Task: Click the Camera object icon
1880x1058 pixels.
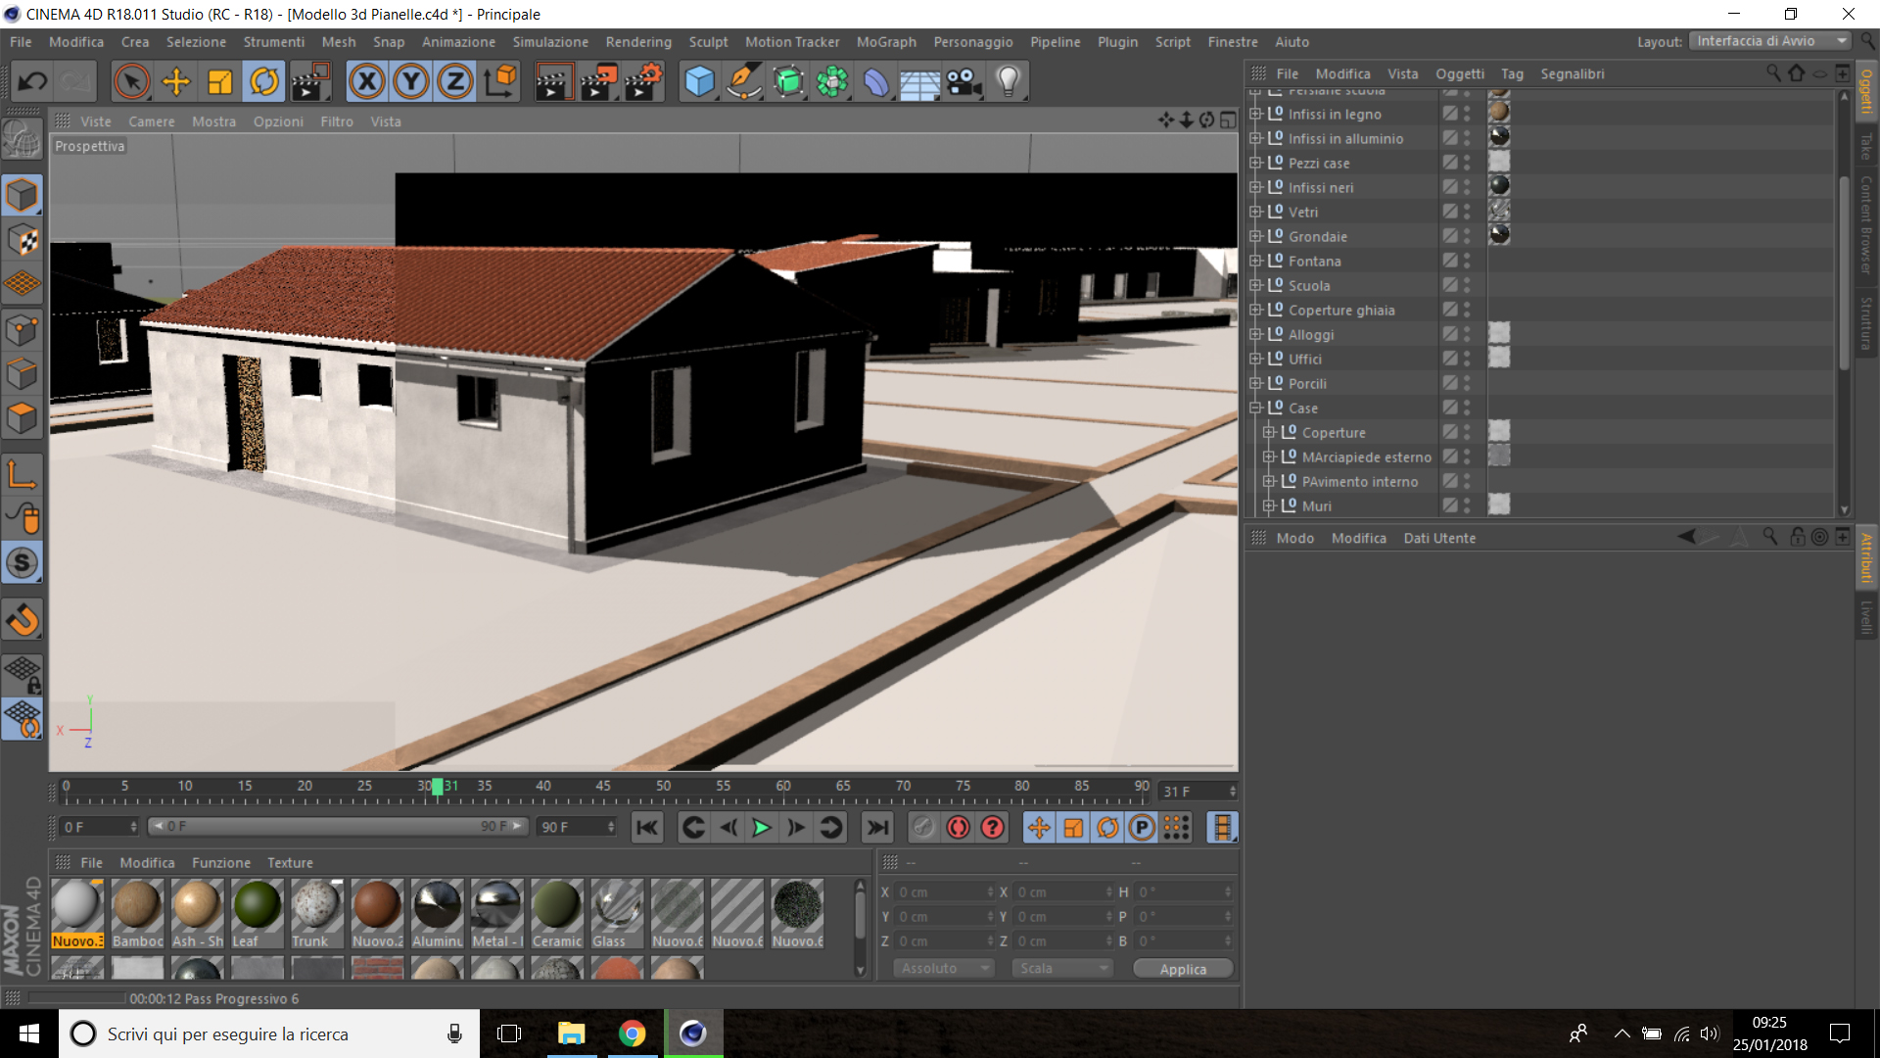Action: 964,81
